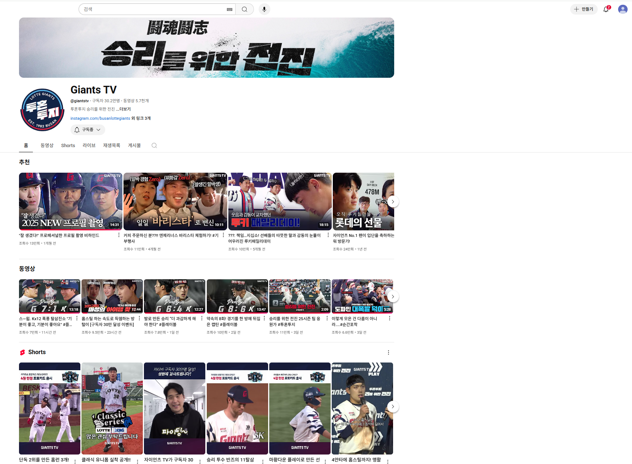Screen dimensions: 632x464
Task: Expand the 구독중 subscription dropdown
Action: click(x=88, y=130)
